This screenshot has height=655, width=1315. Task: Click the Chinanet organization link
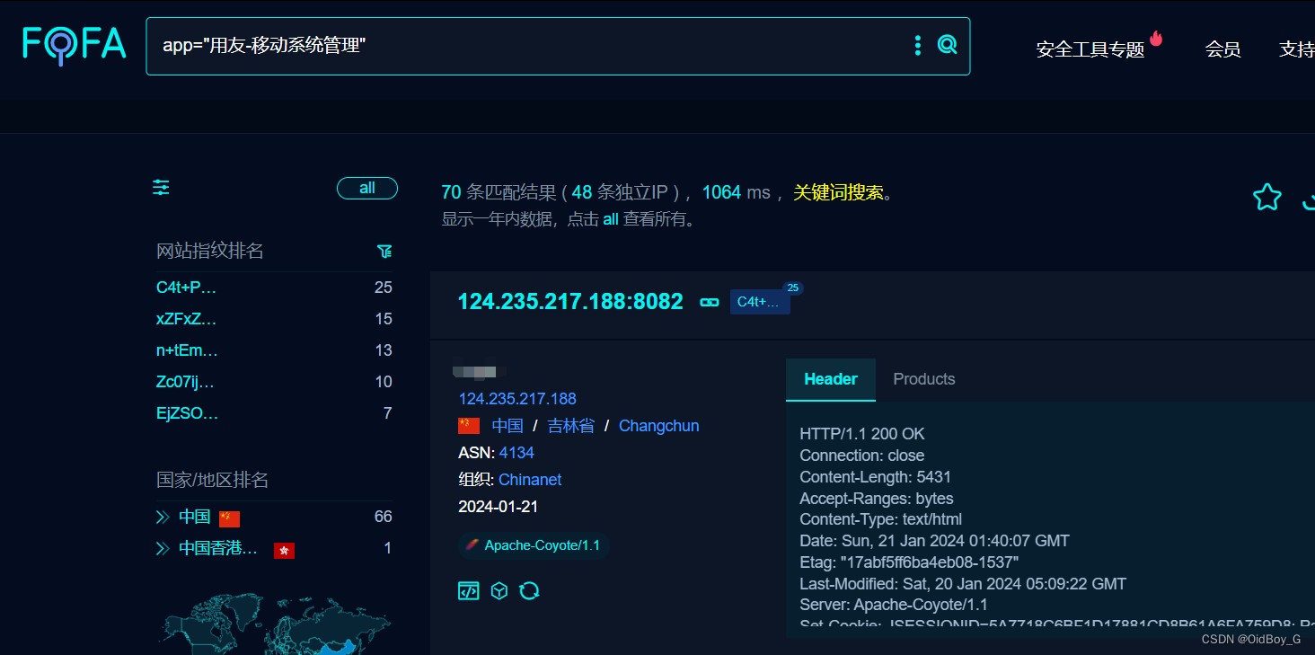(529, 479)
